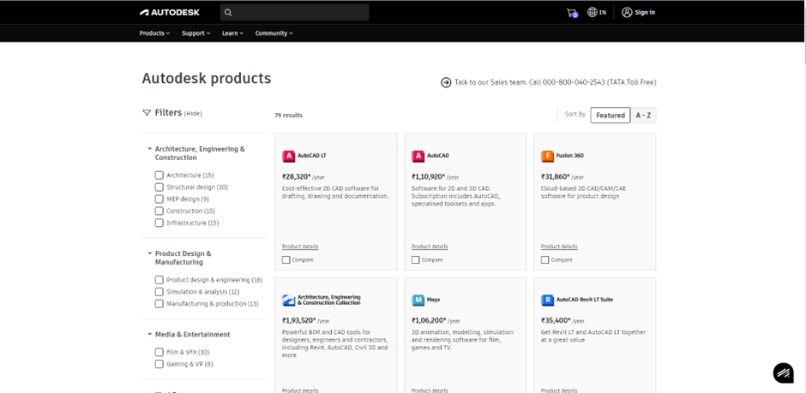The height and width of the screenshot is (393, 806).
Task: Click in the search input field
Action: (x=295, y=12)
